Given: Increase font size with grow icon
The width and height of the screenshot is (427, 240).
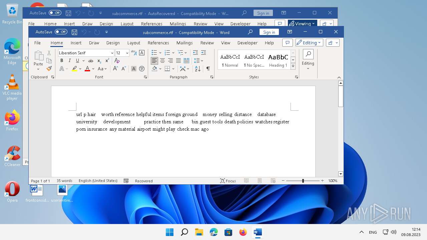Looking at the screenshot, I should click(115, 69).
